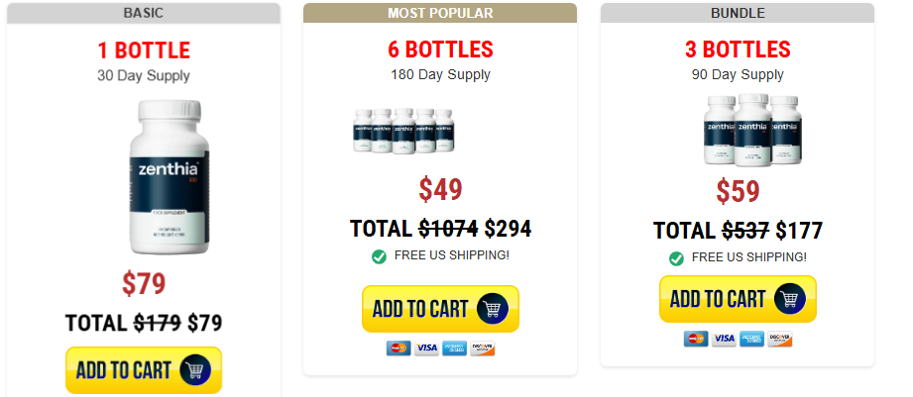
Task: Click the MasterCard icon under 3 Bottles
Action: coord(696,340)
